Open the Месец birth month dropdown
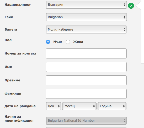Viewport: 144px width, 128px height. point(79,106)
